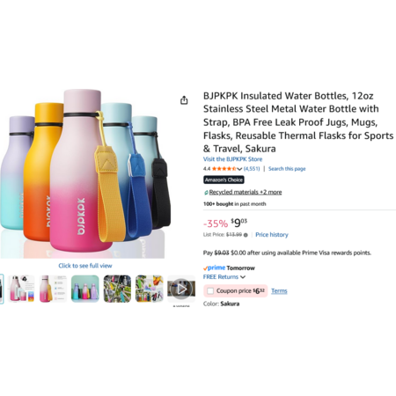396x396 pixels.
Task: Tick the Coupon price checkbox
Action: pyautogui.click(x=210, y=291)
